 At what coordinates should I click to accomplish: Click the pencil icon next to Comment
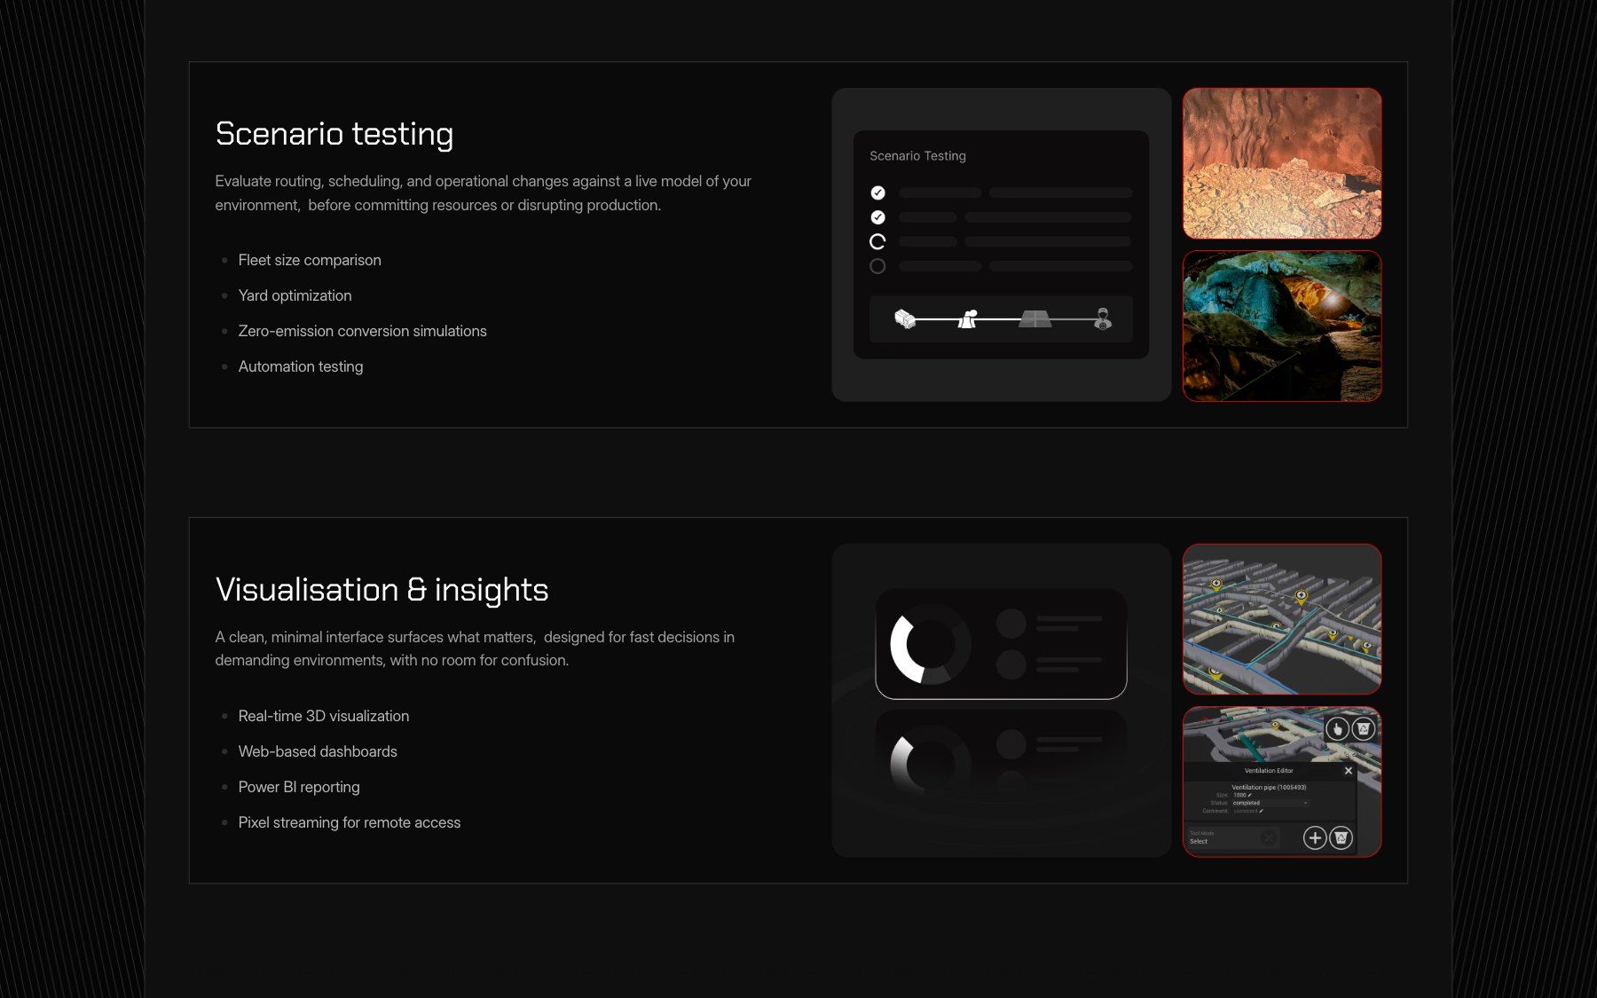click(1261, 811)
